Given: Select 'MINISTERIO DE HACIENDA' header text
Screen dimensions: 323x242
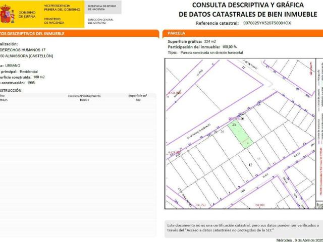Looking at the screenshot, I should click(54, 21).
